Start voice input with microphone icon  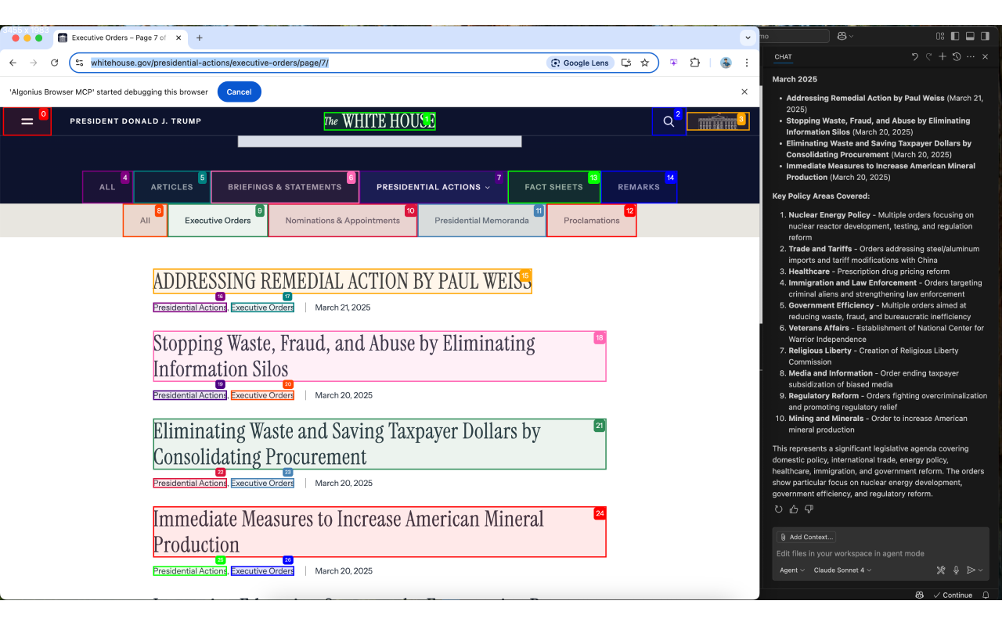pyautogui.click(x=956, y=570)
